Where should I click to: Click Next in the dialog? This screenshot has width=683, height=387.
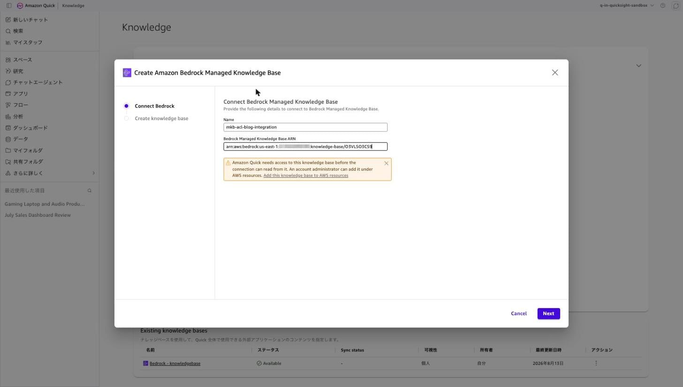tap(548, 314)
